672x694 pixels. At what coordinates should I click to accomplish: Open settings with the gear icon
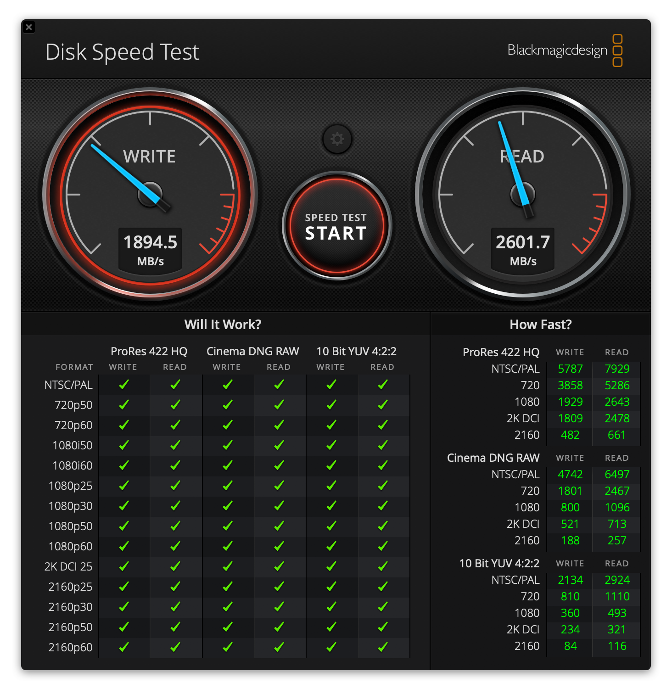[x=337, y=139]
